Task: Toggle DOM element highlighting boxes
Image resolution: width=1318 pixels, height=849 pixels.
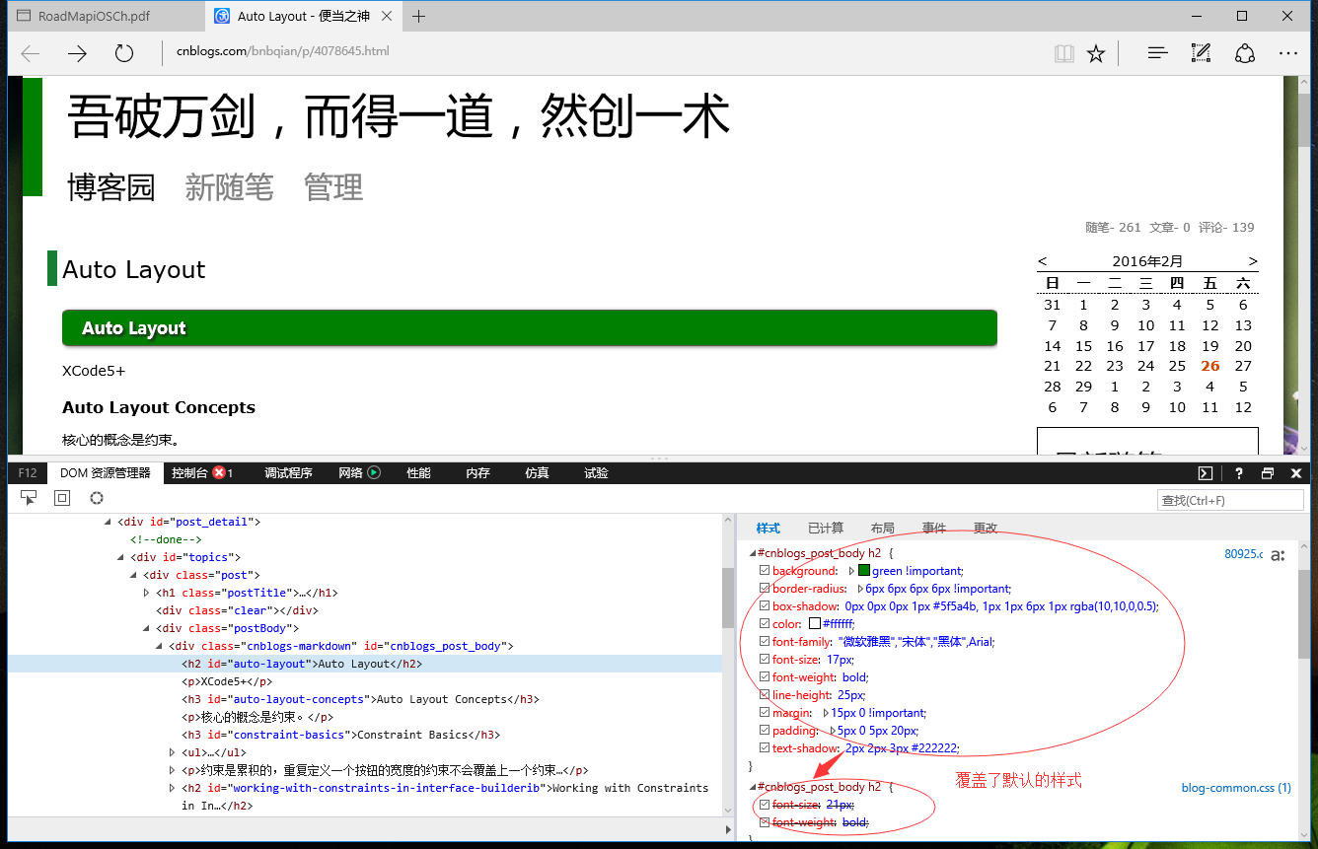Action: [62, 499]
